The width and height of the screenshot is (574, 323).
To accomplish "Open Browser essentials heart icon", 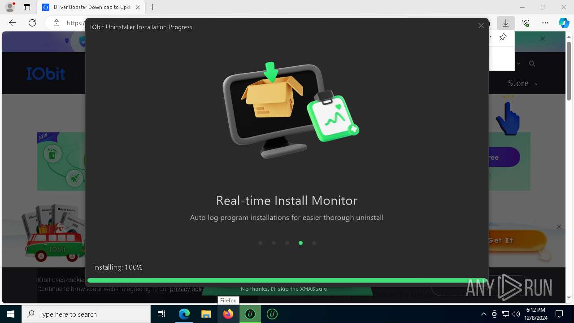I will coord(526,23).
